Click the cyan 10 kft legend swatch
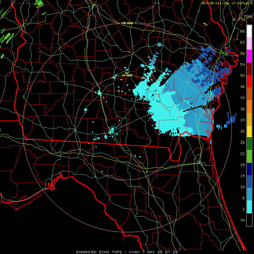 click(x=249, y=207)
